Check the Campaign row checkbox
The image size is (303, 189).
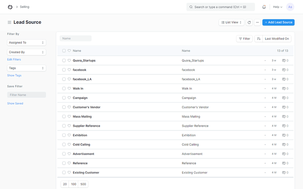[x=64, y=98]
